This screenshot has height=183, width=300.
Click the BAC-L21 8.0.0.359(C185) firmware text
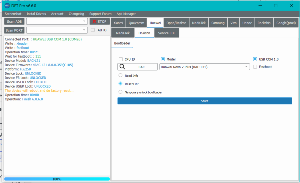(x=53, y=65)
